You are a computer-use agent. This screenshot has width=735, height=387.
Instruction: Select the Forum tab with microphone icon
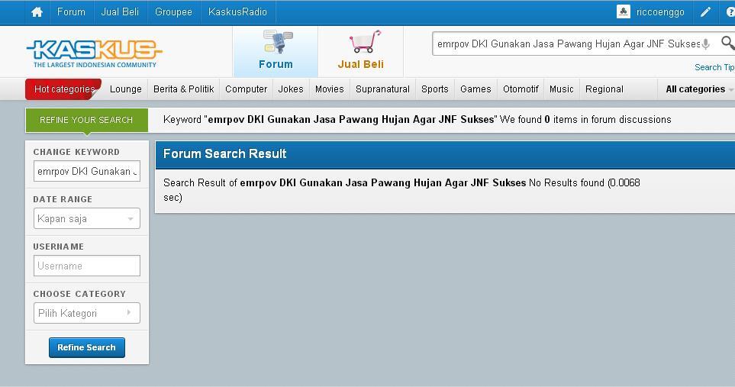(x=276, y=51)
